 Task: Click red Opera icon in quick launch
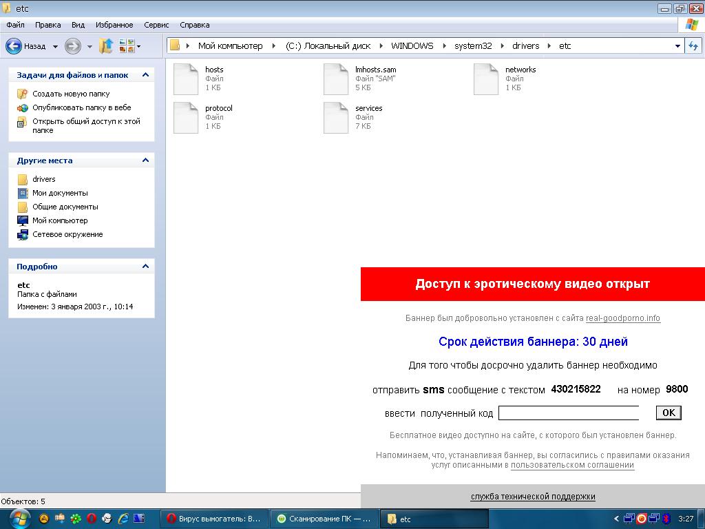click(92, 519)
